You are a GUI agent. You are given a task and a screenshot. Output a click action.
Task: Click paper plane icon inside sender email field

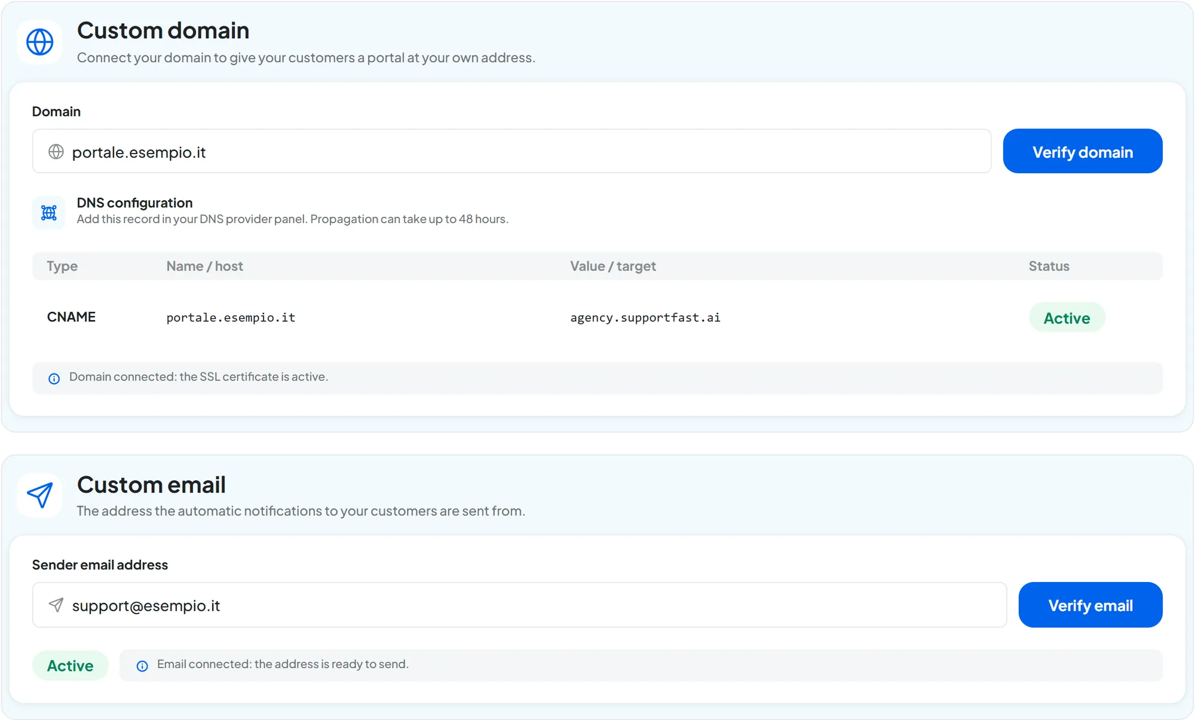pos(56,605)
